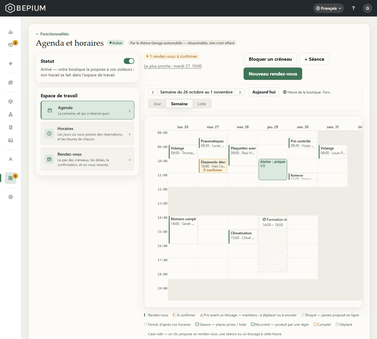
Task: Open the user account icon in the sidebar
Action: tap(11, 159)
